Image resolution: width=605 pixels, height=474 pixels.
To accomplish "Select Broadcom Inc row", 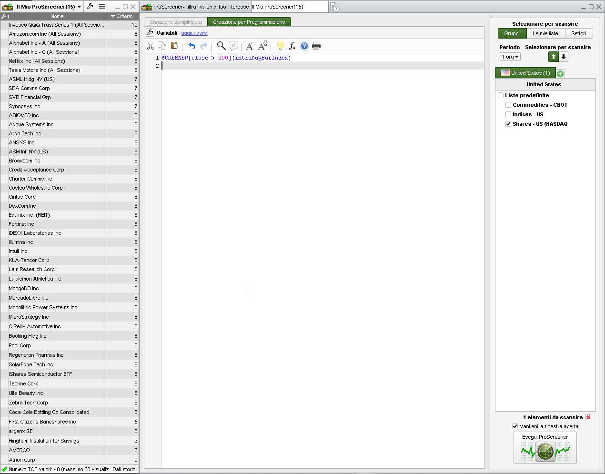I will point(70,161).
